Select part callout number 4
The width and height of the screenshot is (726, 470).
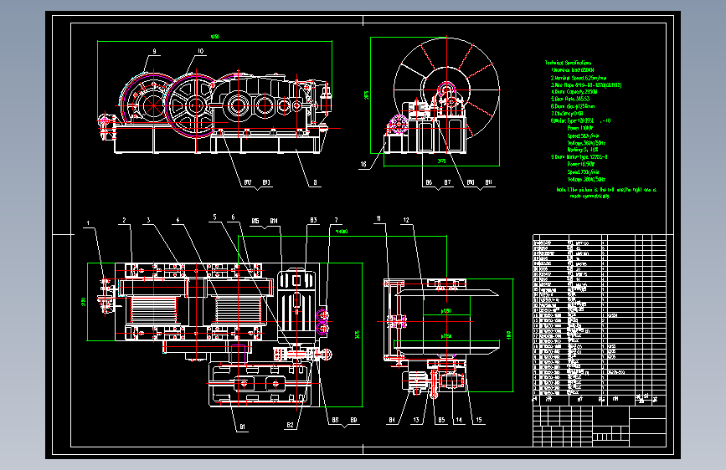178,220
